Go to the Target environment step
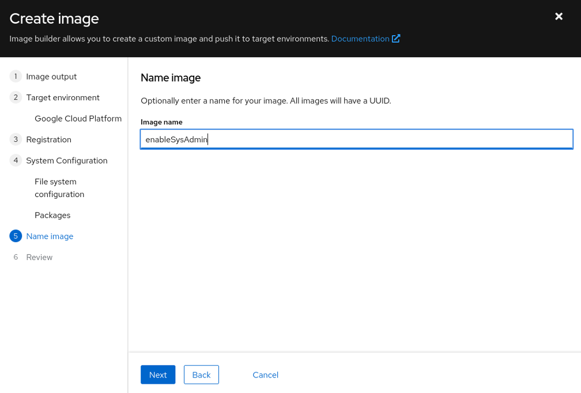The height and width of the screenshot is (393, 581). click(x=63, y=97)
